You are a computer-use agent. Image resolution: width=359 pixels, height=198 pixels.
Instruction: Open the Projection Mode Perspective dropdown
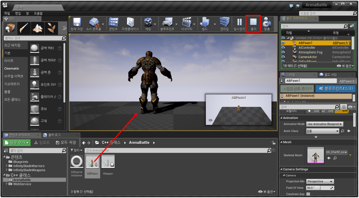click(x=320, y=181)
